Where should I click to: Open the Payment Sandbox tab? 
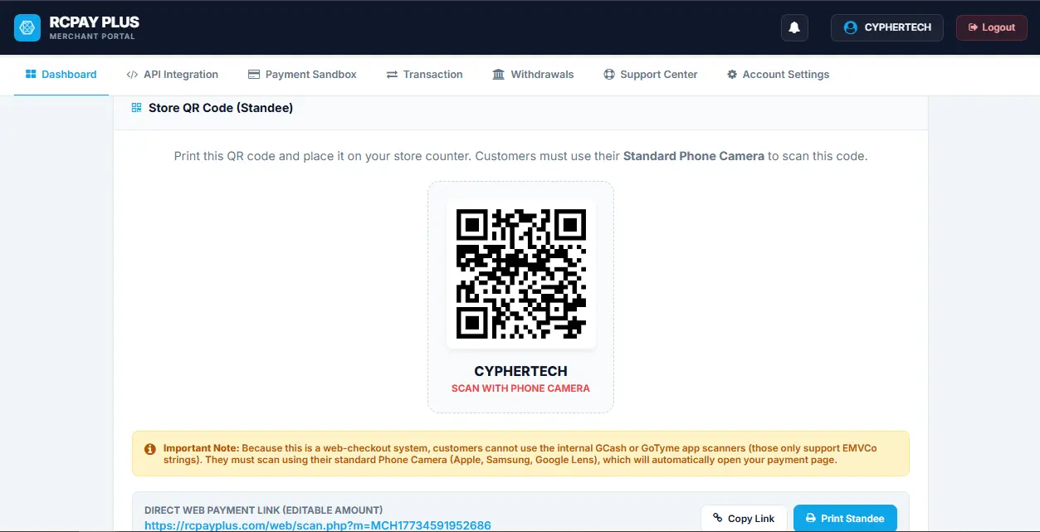click(x=302, y=75)
